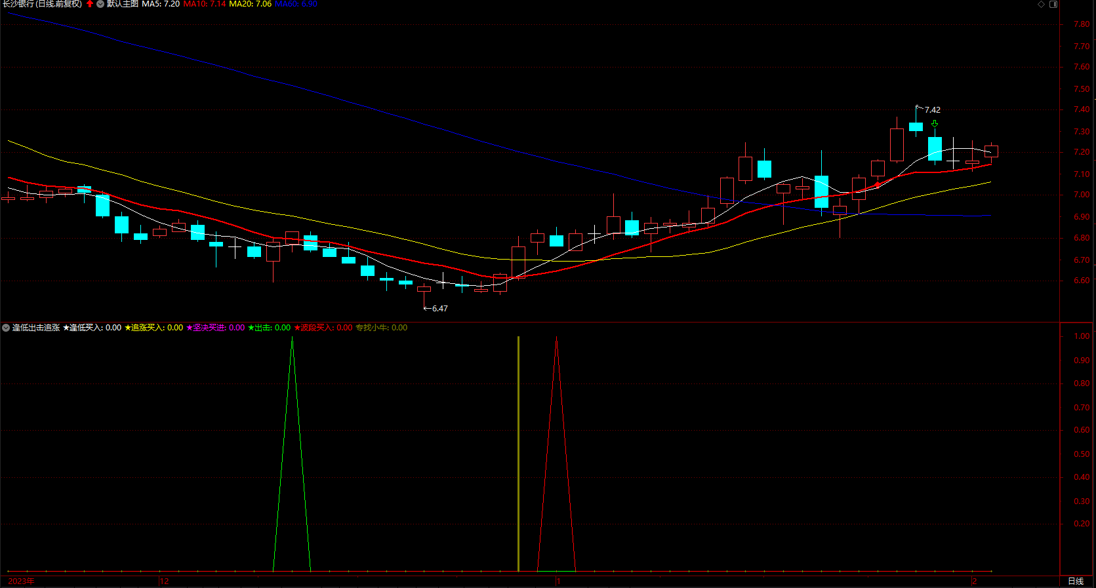The height and width of the screenshot is (588, 1096).
Task: Click the ★逢低买入: 0.00 value
Action: [92, 328]
